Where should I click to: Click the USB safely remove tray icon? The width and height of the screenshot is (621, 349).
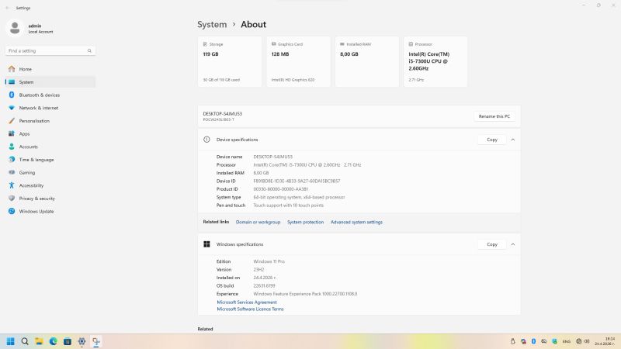coord(513,341)
